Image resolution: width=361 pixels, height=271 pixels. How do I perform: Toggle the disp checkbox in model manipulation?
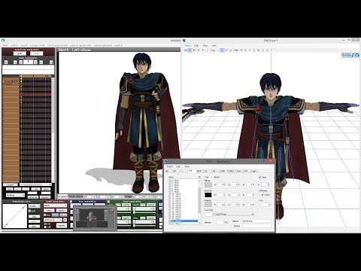pos(45,215)
